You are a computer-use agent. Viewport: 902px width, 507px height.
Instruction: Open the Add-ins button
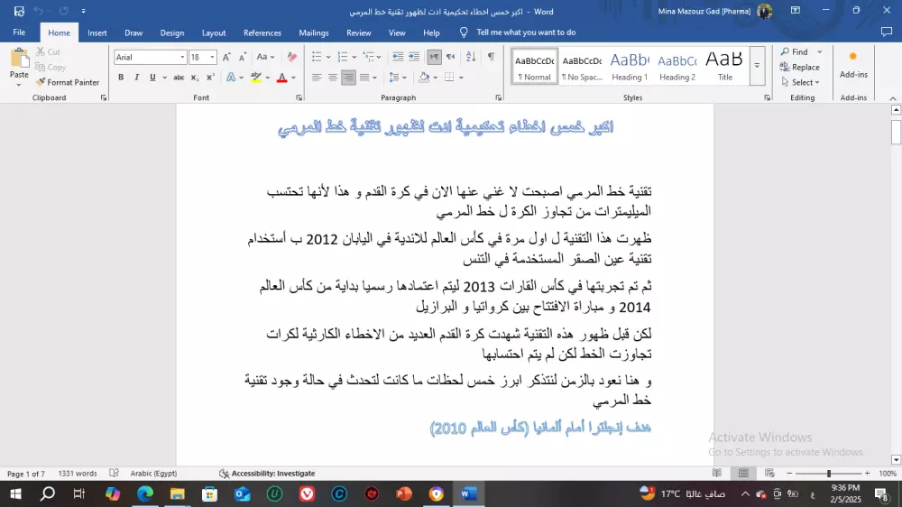pyautogui.click(x=853, y=64)
